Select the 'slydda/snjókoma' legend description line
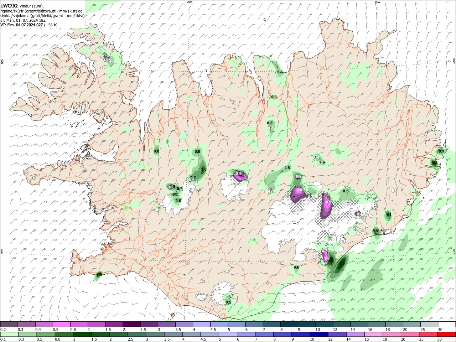This screenshot has height=342, width=456. pos(42,16)
